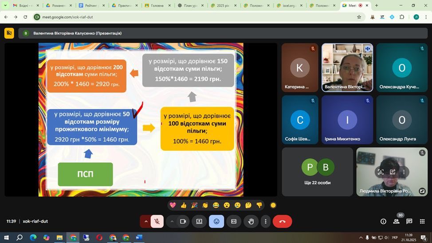Toggle the reactions emoji panel button
432x243 pixels.
[216, 221]
